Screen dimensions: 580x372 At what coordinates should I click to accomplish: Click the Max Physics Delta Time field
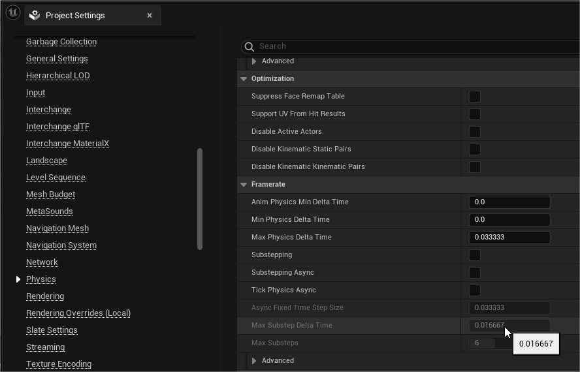pyautogui.click(x=509, y=238)
